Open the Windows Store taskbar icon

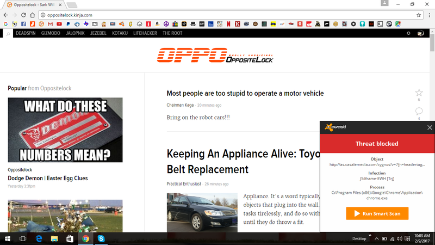70,238
